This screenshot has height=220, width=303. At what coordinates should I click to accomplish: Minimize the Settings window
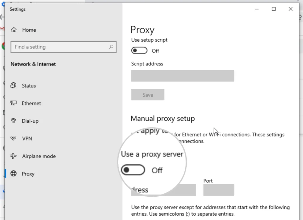[x=257, y=9]
